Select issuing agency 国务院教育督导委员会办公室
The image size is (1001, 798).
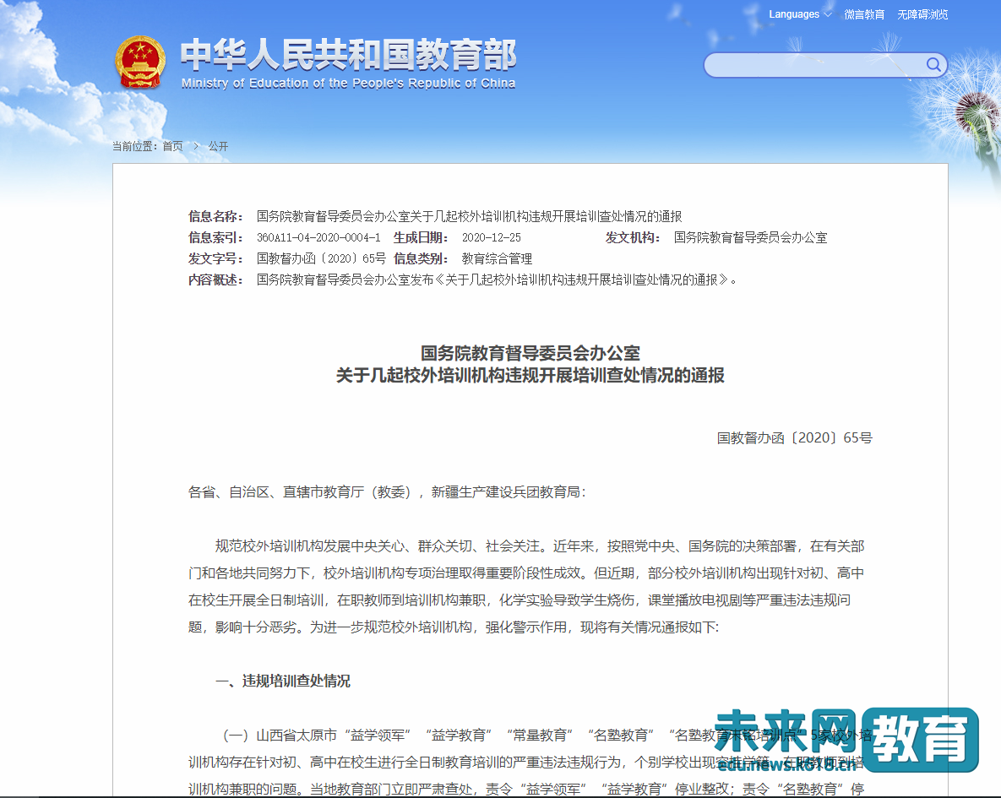click(x=751, y=237)
